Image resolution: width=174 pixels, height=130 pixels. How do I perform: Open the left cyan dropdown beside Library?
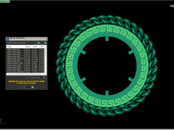(x=38, y=43)
